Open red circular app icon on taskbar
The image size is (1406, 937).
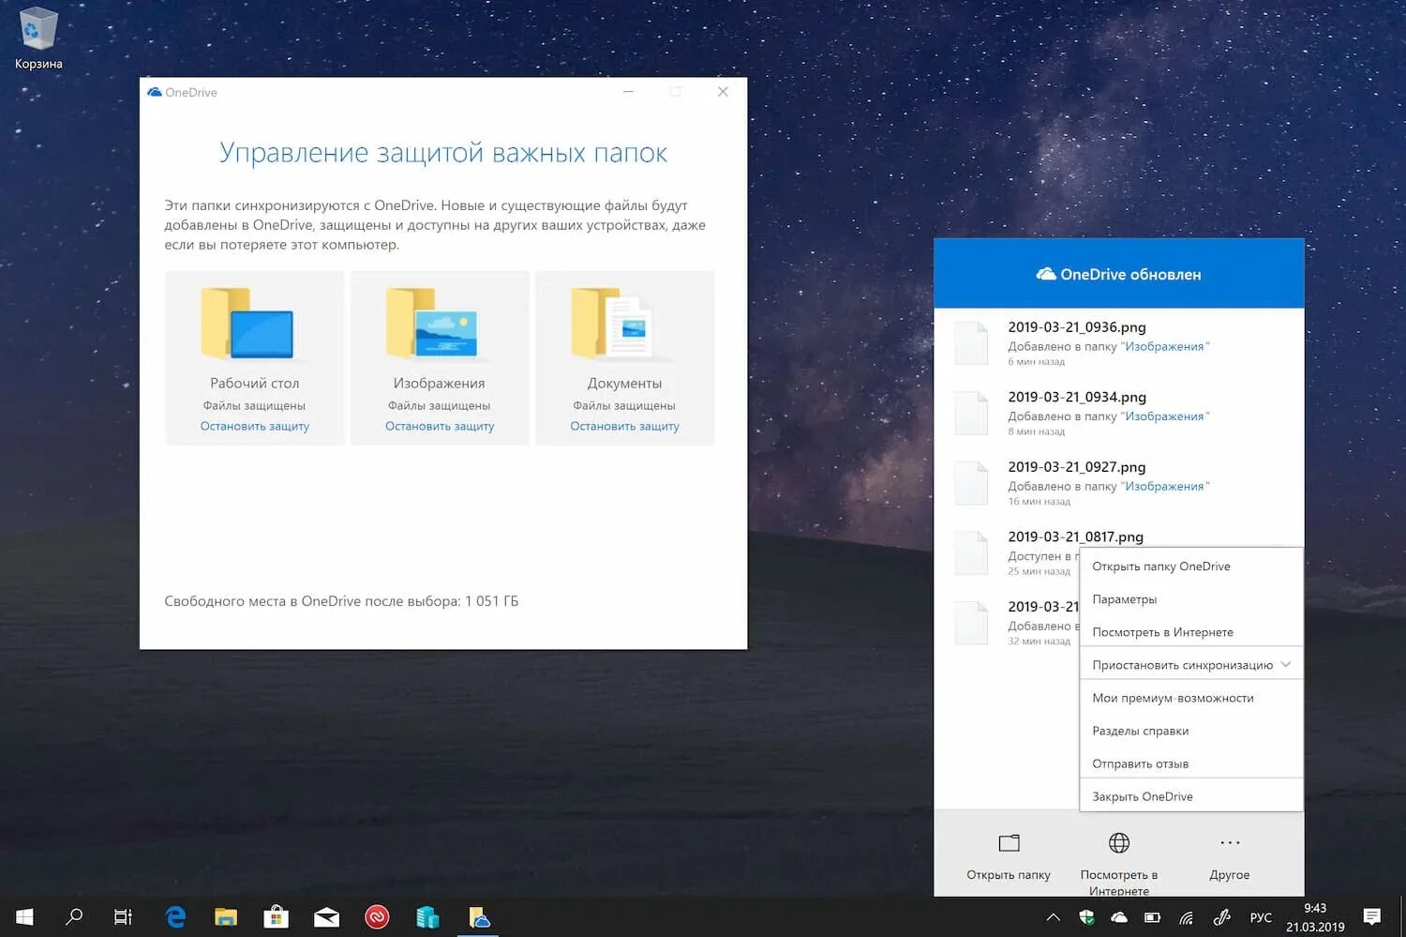click(377, 916)
